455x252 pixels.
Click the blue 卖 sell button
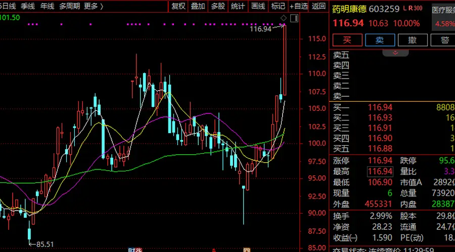tap(380, 40)
